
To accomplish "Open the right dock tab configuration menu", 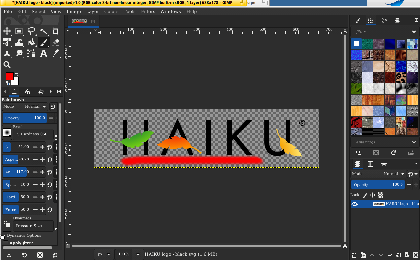I will tap(416, 20).
